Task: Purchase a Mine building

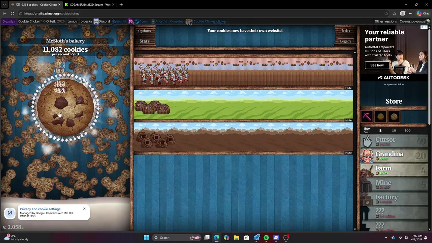Action: coord(394,184)
